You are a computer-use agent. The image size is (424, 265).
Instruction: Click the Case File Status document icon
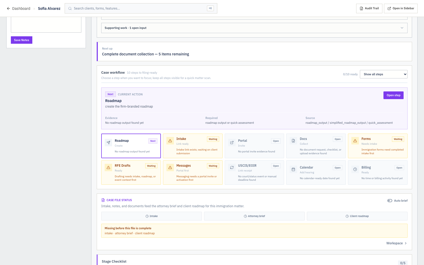click(x=103, y=200)
